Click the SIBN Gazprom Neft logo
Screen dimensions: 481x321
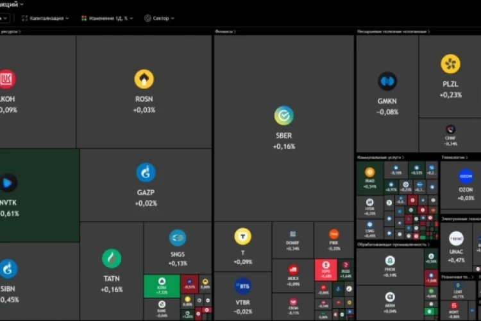[x=8, y=269]
